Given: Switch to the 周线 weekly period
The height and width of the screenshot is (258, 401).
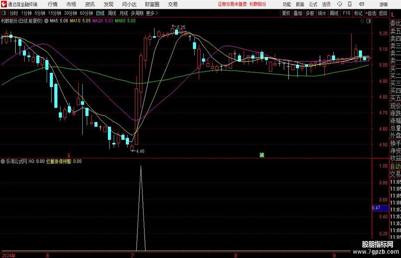Looking at the screenshot, I should (112, 13).
